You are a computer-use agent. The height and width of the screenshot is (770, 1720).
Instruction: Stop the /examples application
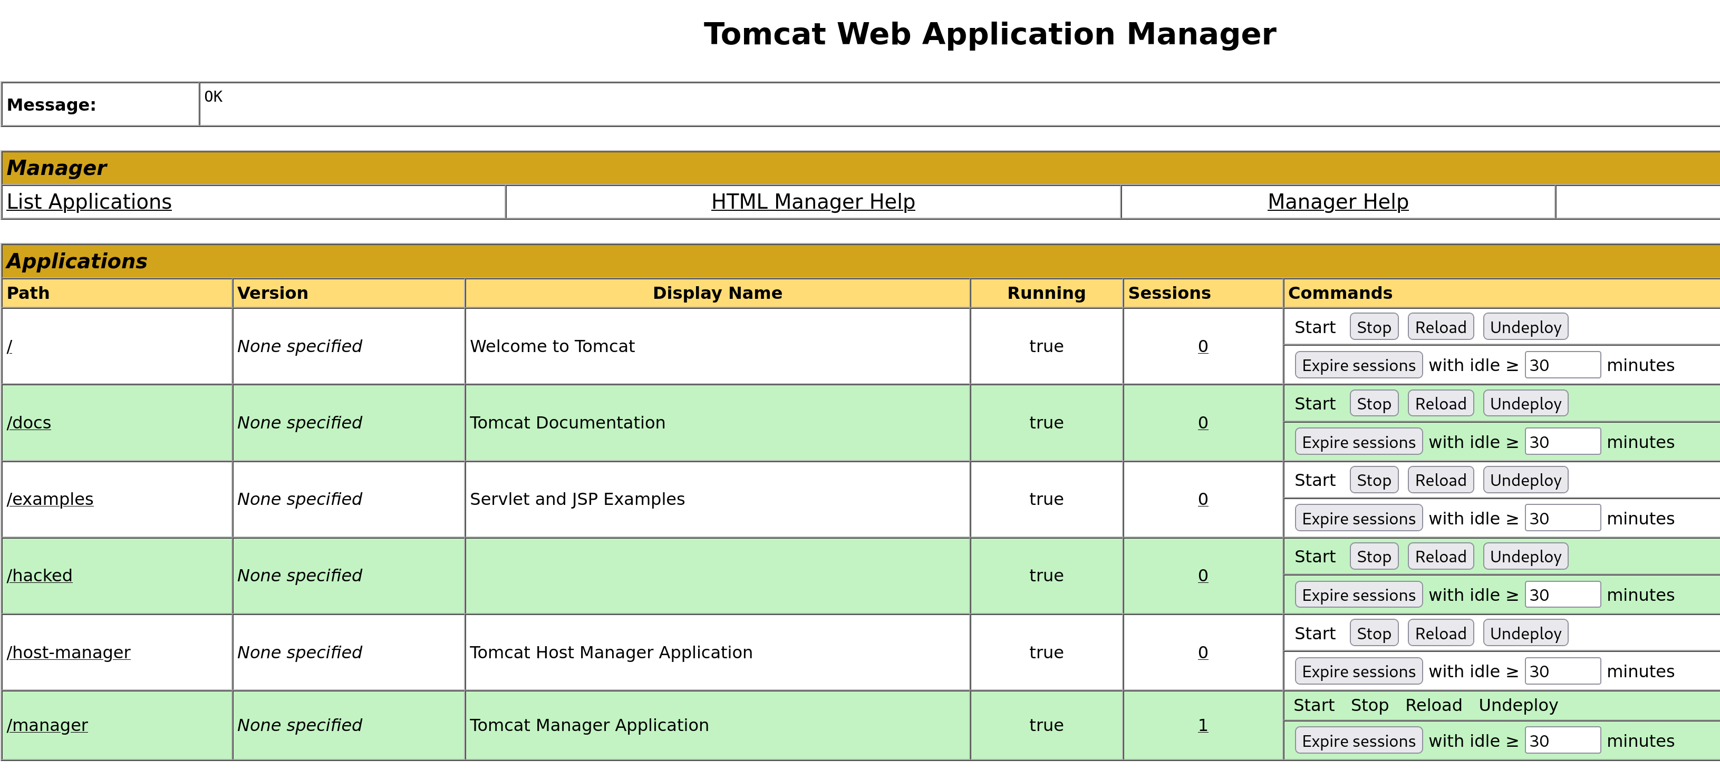pos(1374,480)
